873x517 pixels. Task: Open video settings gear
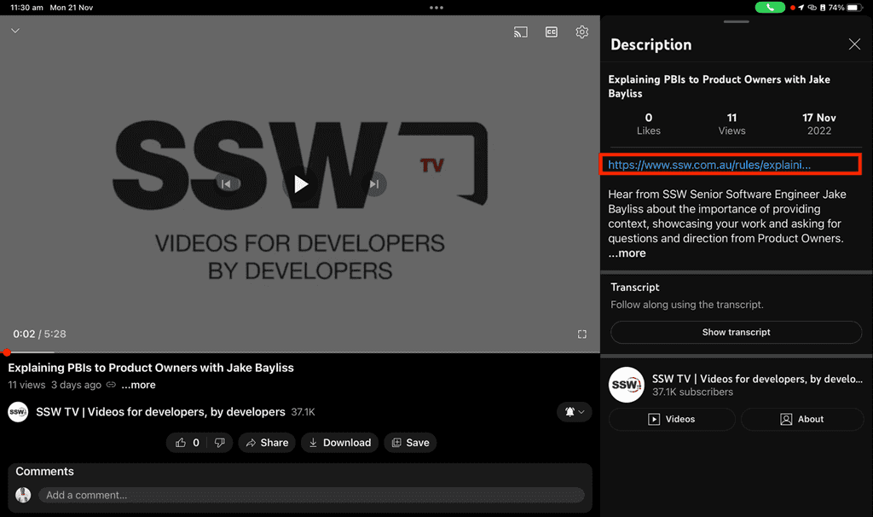(582, 32)
